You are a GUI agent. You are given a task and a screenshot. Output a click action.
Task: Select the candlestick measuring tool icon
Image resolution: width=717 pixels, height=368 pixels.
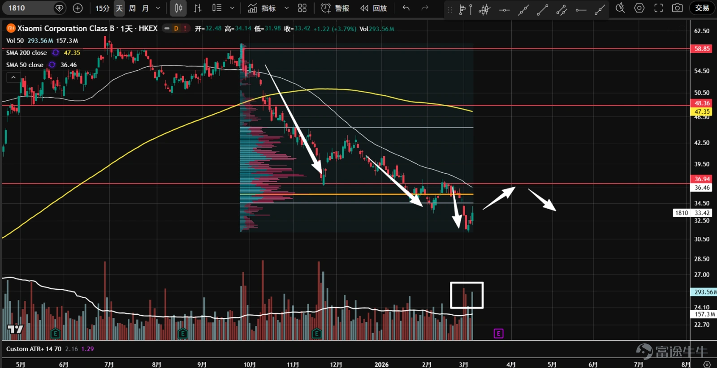pos(484,9)
